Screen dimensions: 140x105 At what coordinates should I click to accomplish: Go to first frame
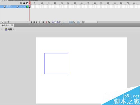coord(31,22)
